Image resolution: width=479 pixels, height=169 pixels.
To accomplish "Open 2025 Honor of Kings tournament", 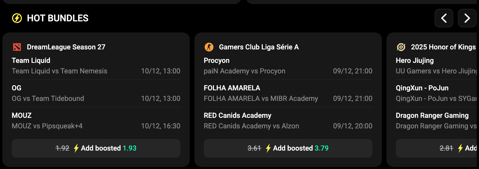I will [x=443, y=47].
